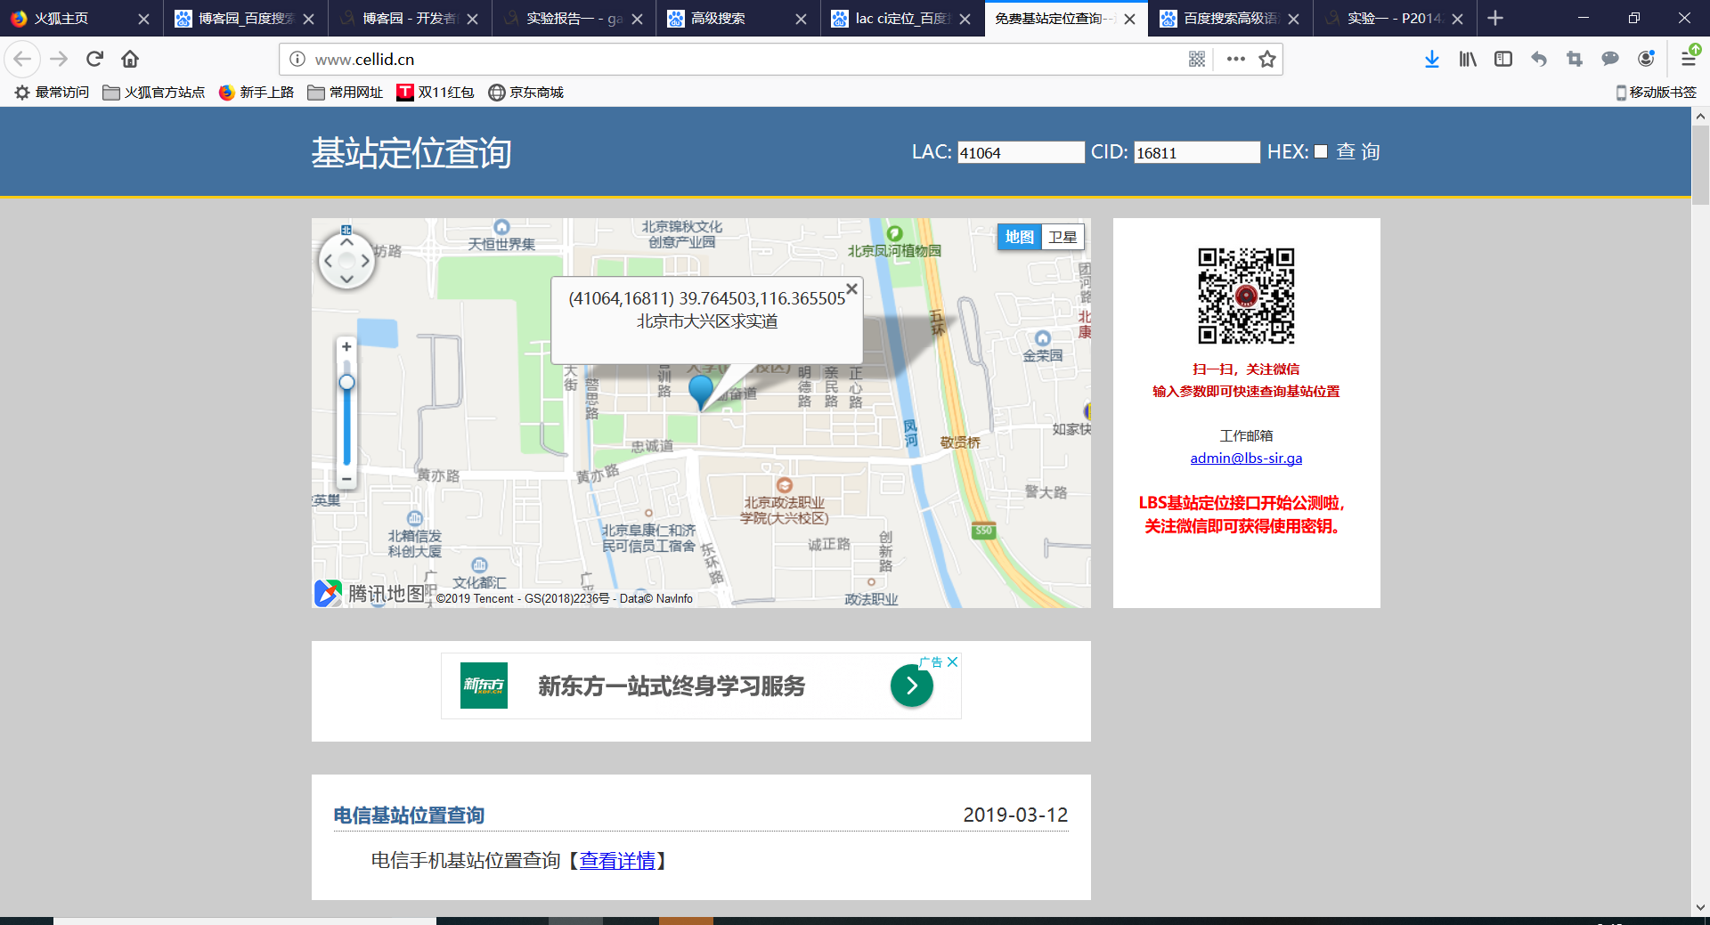The image size is (1710, 925).
Task: Click the blue location marker on the map
Action: click(x=701, y=392)
